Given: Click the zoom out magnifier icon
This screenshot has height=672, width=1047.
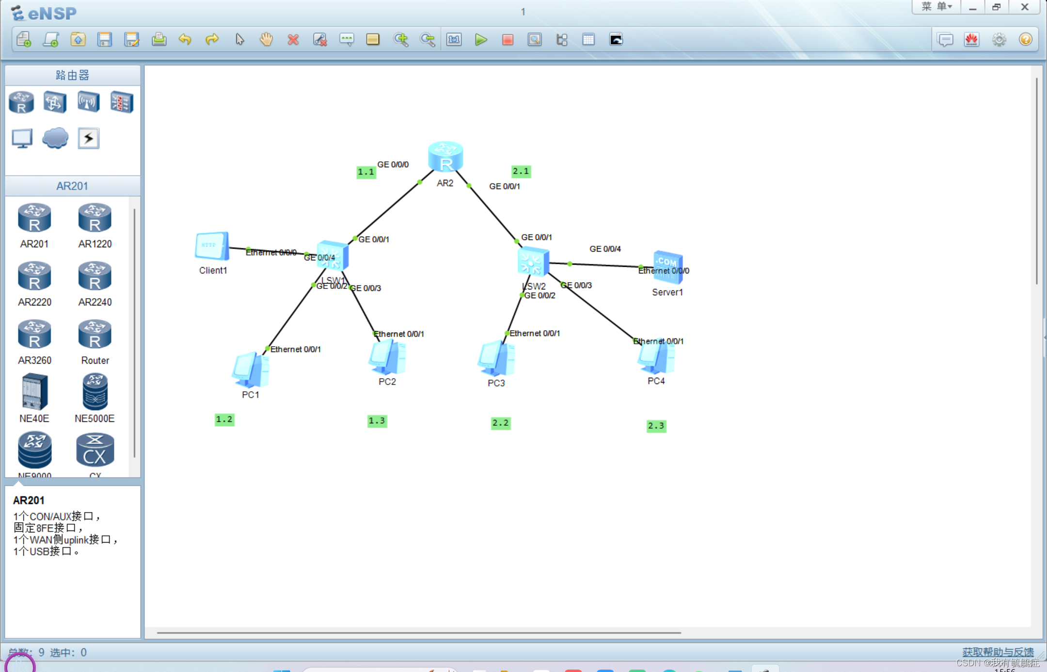Looking at the screenshot, I should (428, 39).
